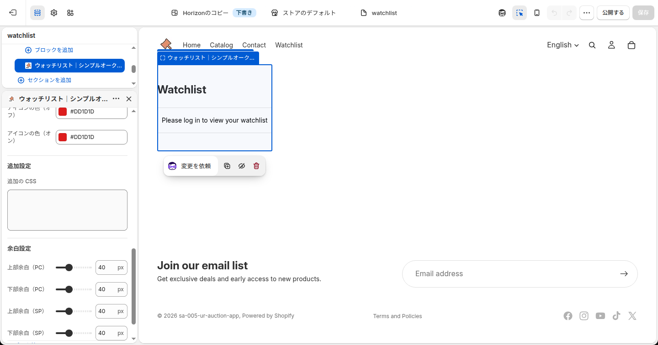The width and height of the screenshot is (658, 345).
Task: Toggle the inspector selection mode icon
Action: (520, 13)
